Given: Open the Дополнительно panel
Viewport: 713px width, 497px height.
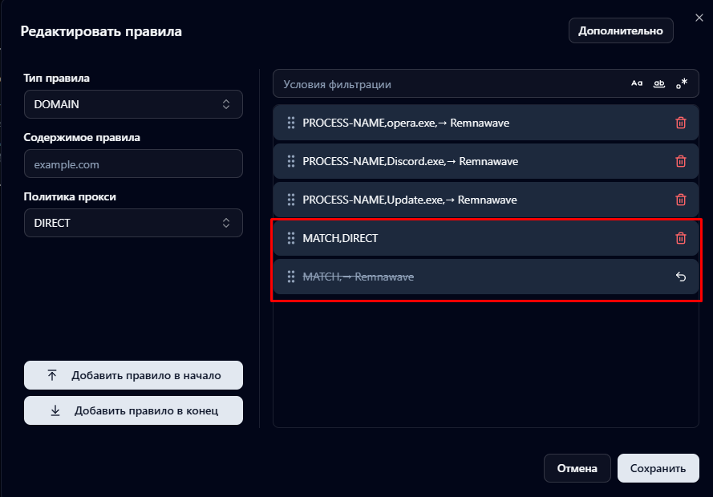Looking at the screenshot, I should tap(621, 30).
